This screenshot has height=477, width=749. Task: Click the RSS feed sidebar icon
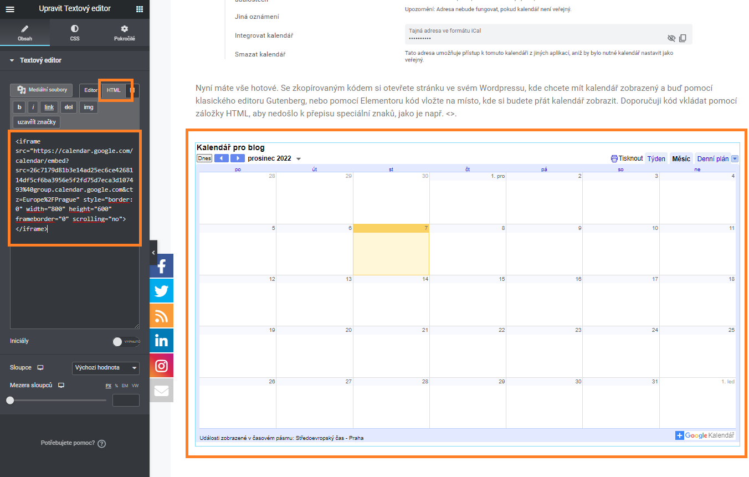point(161,316)
